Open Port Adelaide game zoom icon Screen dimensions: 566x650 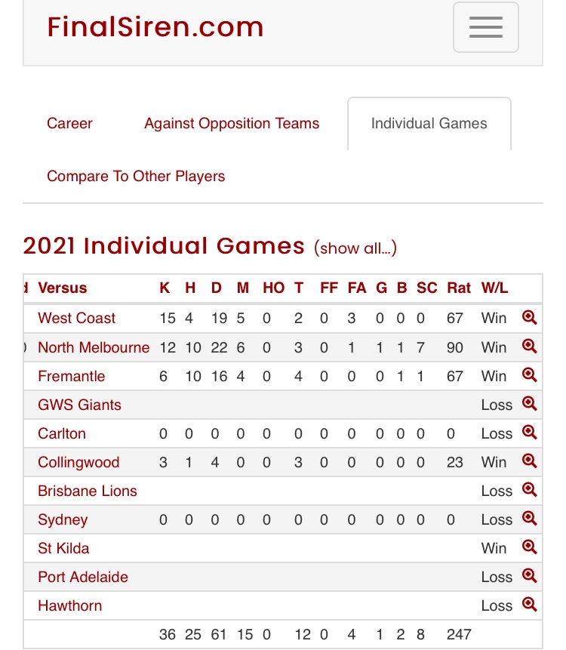[x=529, y=576]
